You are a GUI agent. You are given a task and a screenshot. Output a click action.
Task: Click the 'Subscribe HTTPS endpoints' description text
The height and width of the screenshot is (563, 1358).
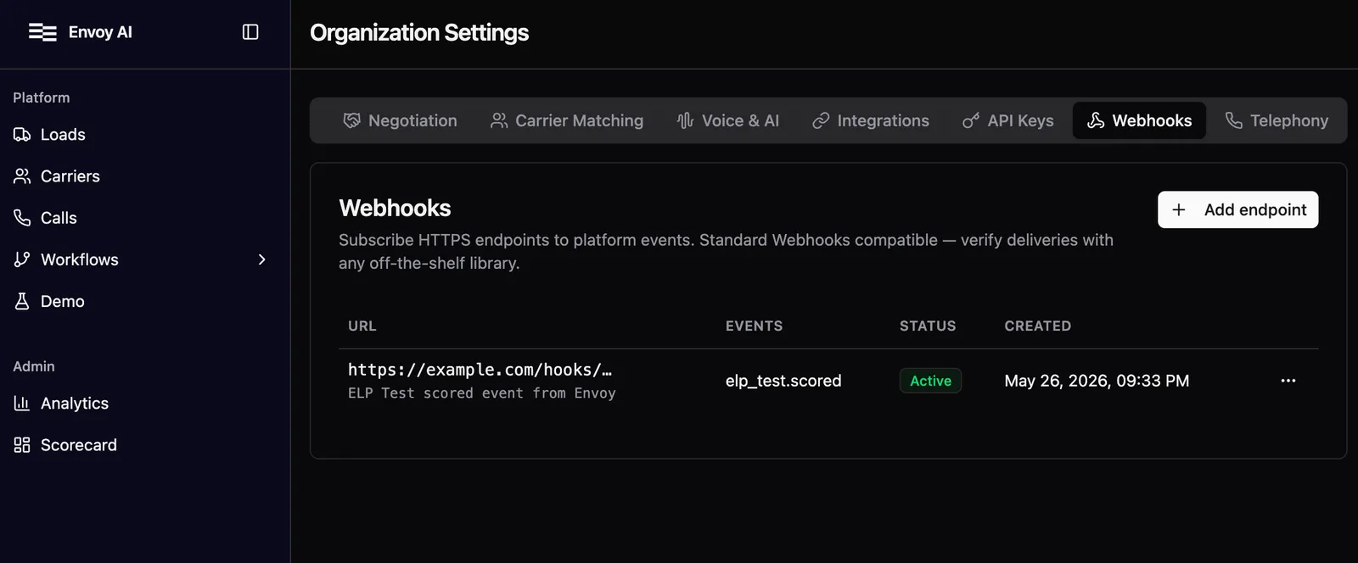[726, 252]
